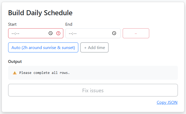Select the hours segment of End time

pyautogui.click(x=70, y=34)
